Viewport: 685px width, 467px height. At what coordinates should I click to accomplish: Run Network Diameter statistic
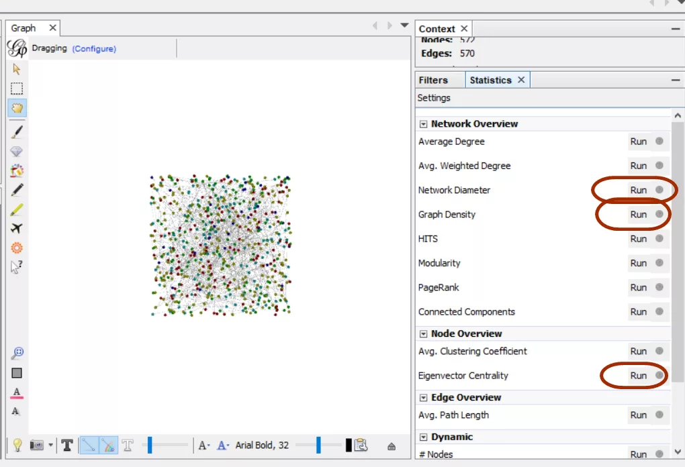(x=638, y=191)
